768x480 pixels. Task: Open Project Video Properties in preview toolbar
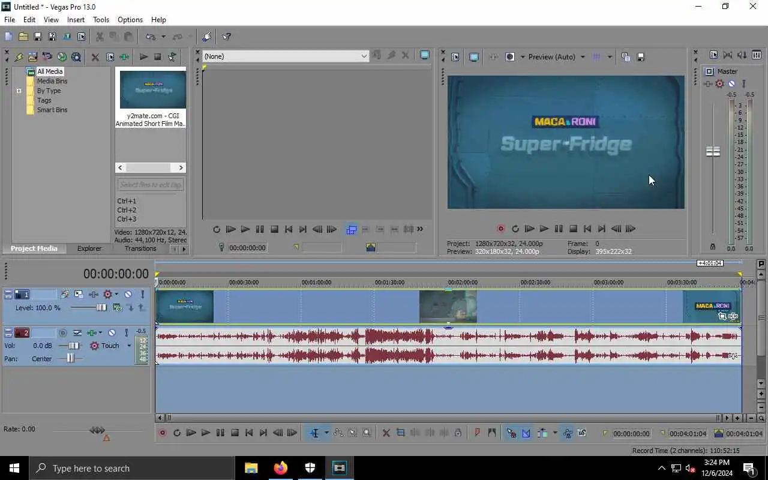(x=455, y=57)
